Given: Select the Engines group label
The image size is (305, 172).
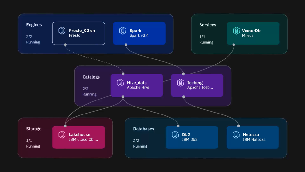Looking at the screenshot, I should 34,25.
